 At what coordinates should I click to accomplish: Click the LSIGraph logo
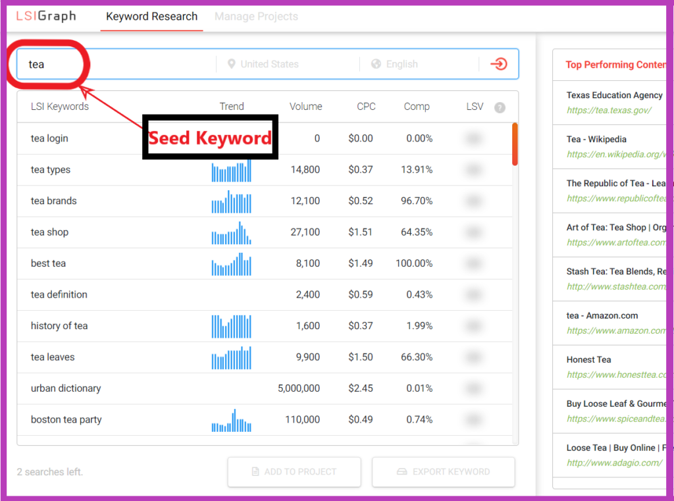pos(45,17)
